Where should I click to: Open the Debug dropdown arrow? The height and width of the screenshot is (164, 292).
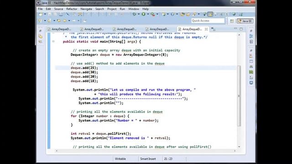pyautogui.click(x=139, y=14)
